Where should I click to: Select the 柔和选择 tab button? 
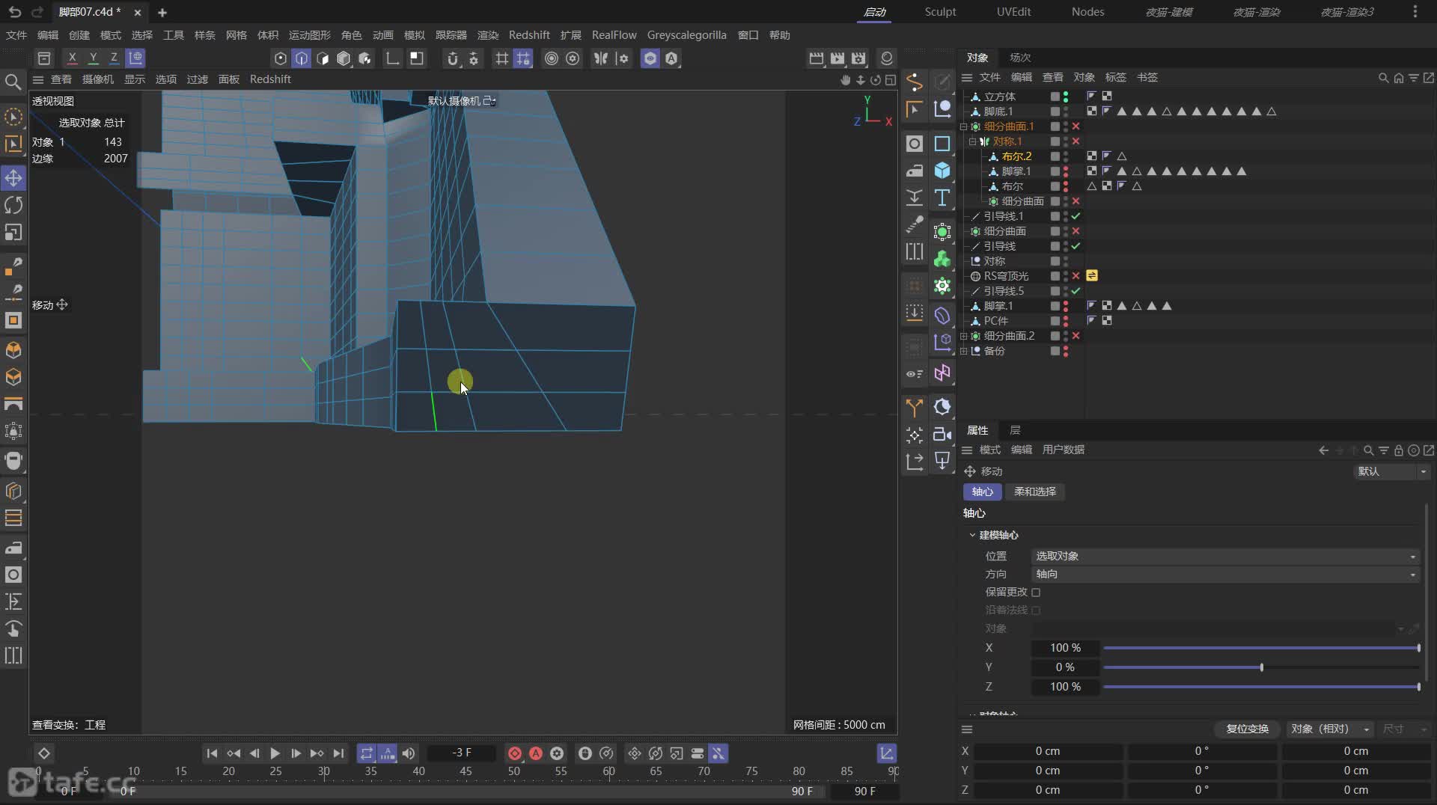point(1034,492)
